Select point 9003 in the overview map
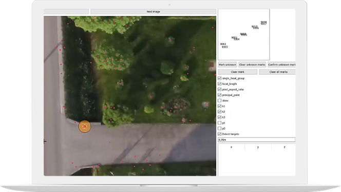Viewport: 341px width, 192px height. coord(224,47)
